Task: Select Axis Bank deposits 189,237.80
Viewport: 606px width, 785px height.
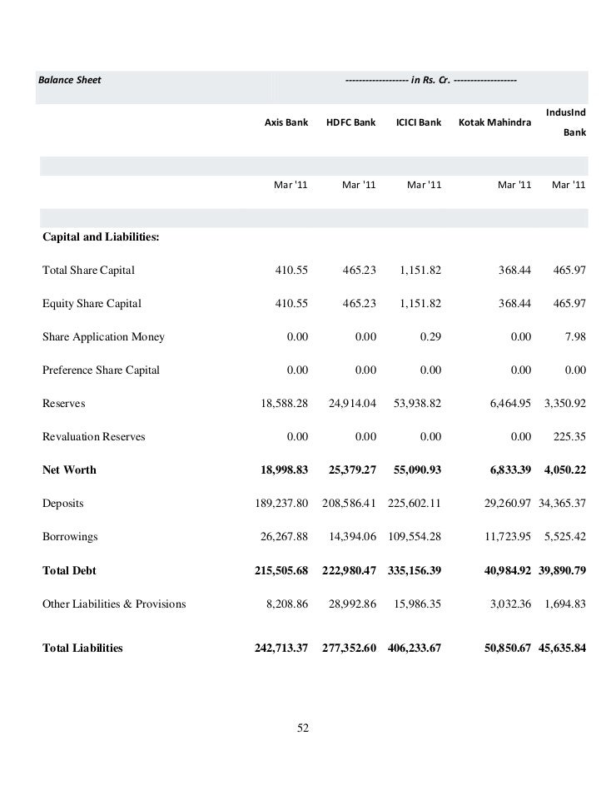Action: [281, 503]
